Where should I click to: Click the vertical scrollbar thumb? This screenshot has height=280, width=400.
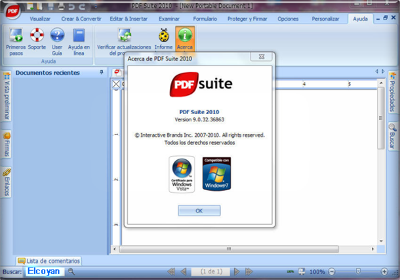coord(381,118)
